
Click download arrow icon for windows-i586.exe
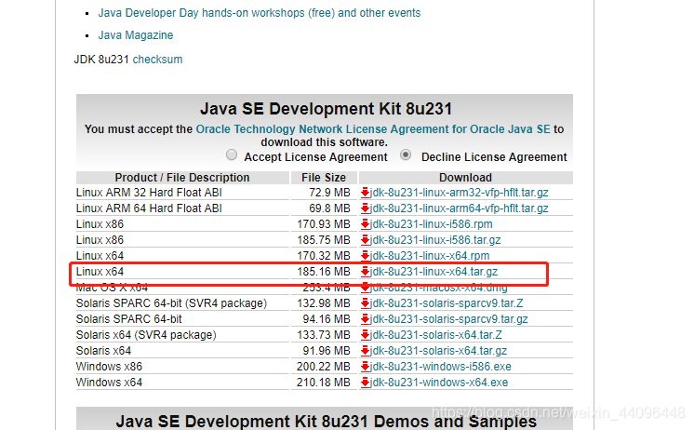click(x=366, y=367)
